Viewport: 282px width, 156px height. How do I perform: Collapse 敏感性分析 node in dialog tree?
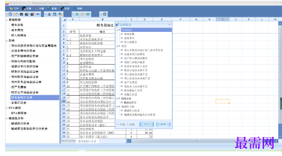click(x=117, y=107)
